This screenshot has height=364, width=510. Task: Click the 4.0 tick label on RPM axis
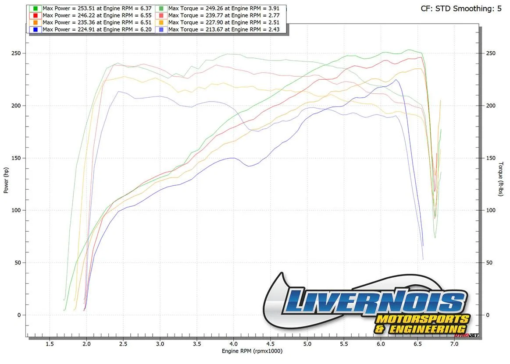pos(234,344)
